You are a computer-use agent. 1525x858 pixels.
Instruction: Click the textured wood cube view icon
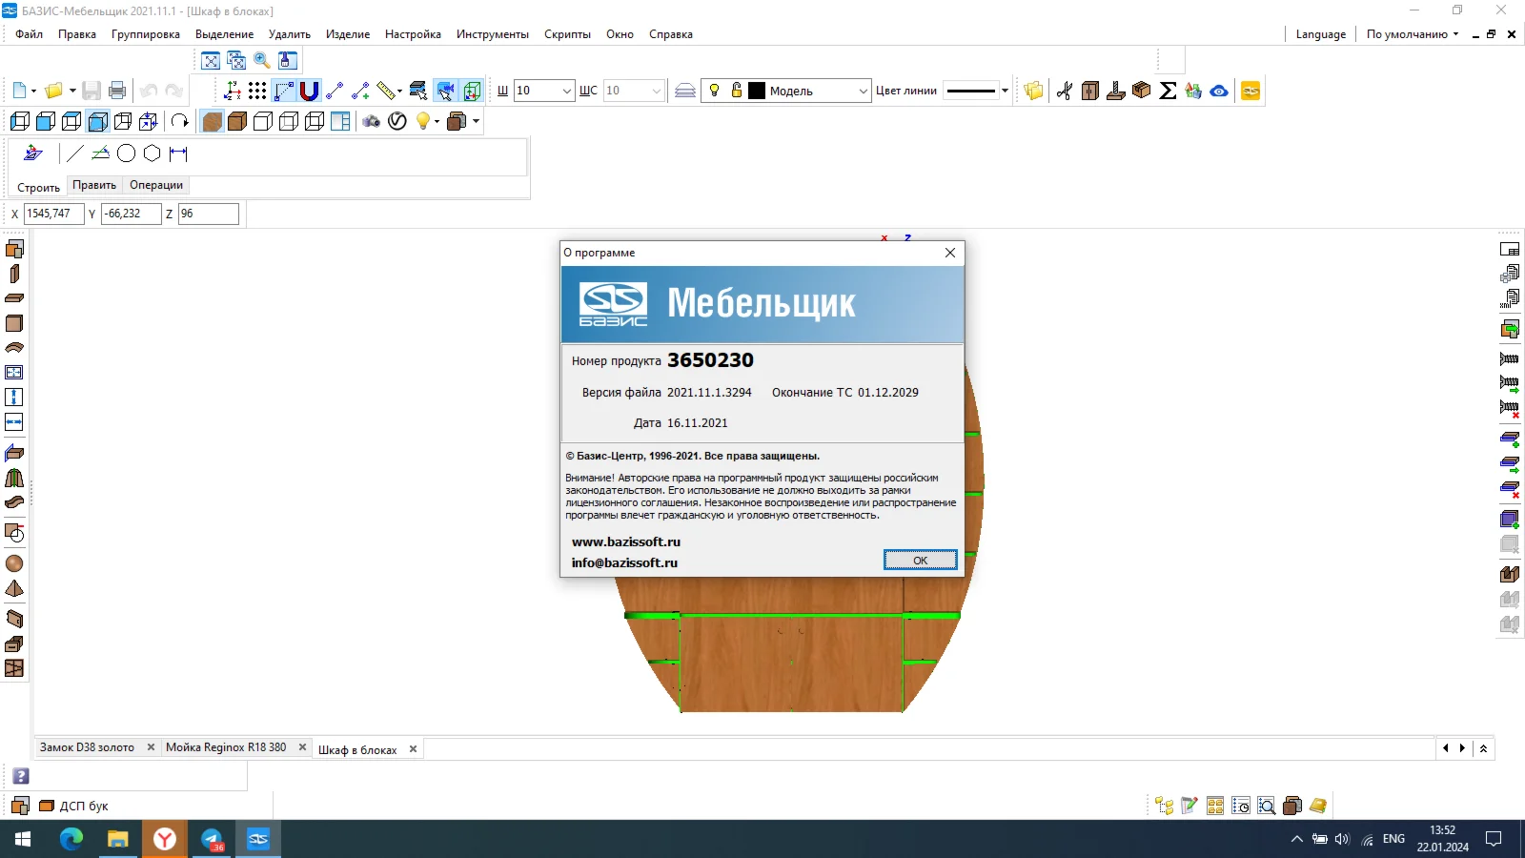212,121
